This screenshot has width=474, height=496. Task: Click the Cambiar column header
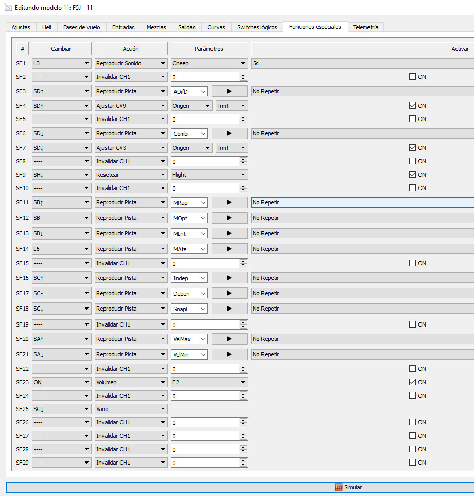pyautogui.click(x=61, y=49)
